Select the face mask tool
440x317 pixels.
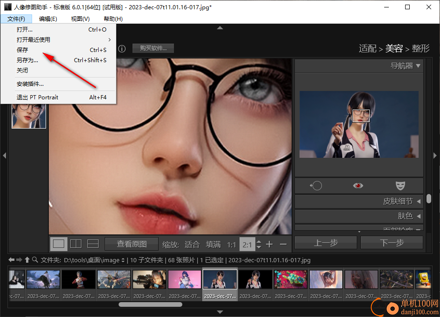pos(400,186)
